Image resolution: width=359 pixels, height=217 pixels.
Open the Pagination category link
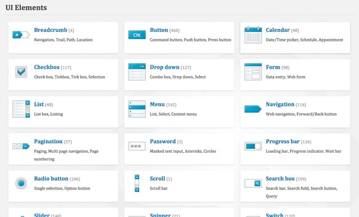coord(48,141)
